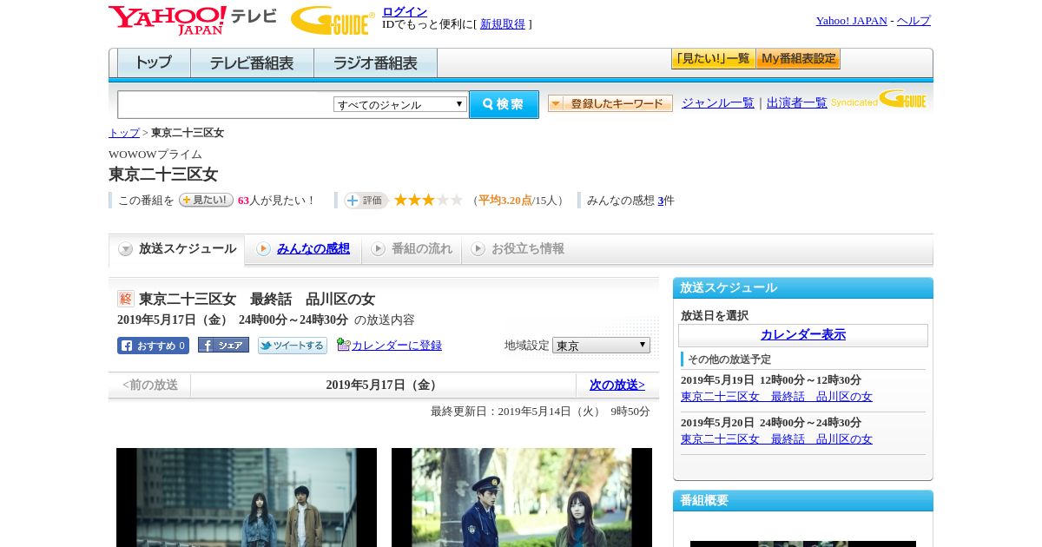Image resolution: width=1042 pixels, height=547 pixels.
Task: Click the 番組概要 sidebar header
Action: (x=803, y=501)
